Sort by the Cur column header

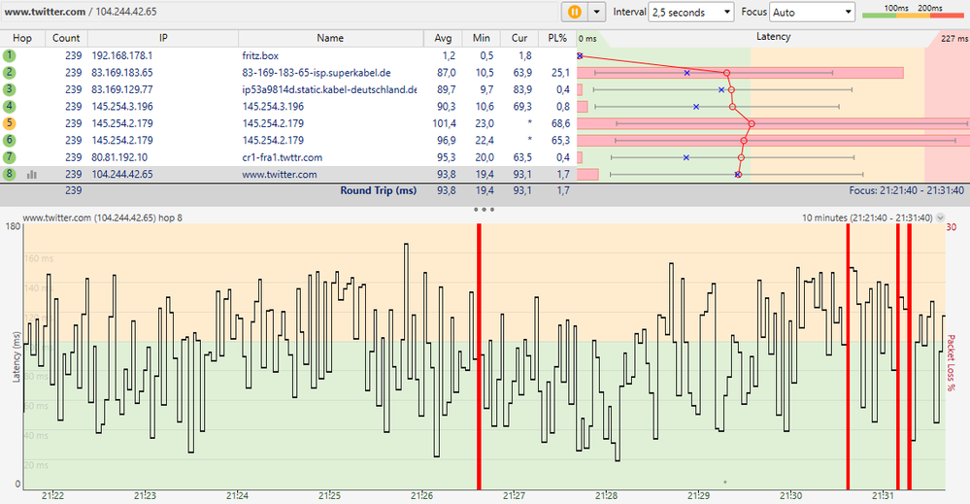pos(519,38)
